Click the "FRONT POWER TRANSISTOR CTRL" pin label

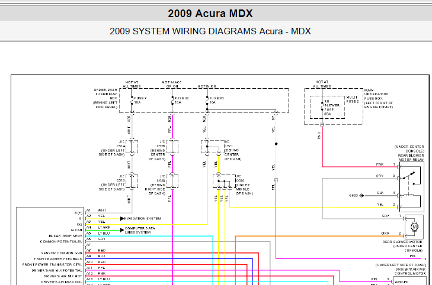[x=52, y=265]
